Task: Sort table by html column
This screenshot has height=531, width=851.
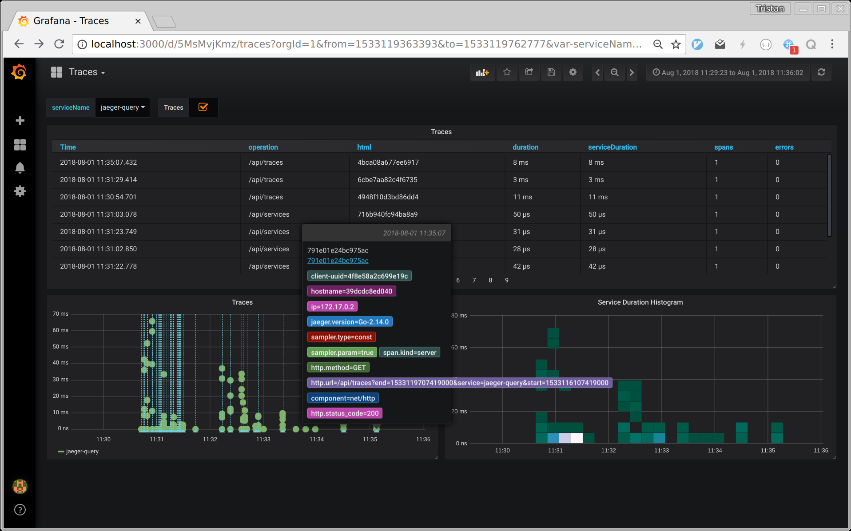Action: point(364,147)
